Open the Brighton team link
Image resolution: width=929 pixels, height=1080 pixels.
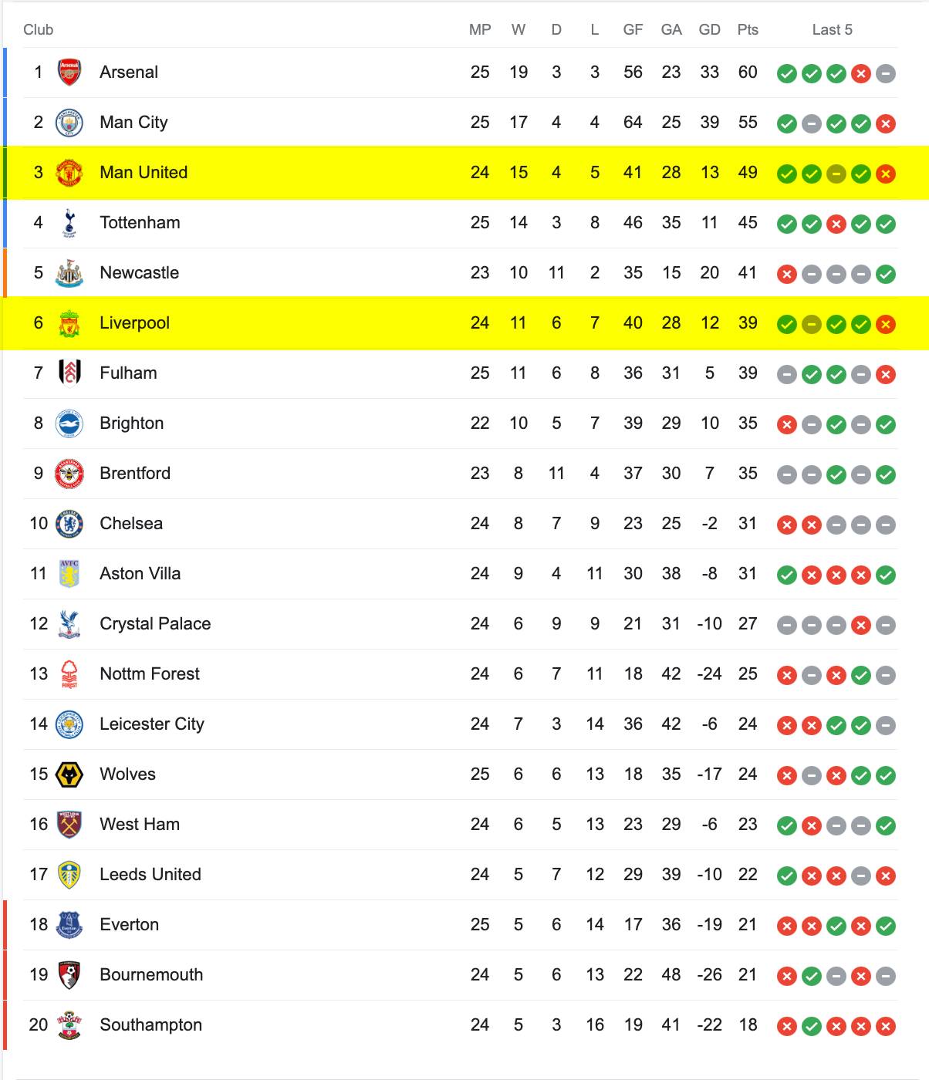[x=132, y=424]
